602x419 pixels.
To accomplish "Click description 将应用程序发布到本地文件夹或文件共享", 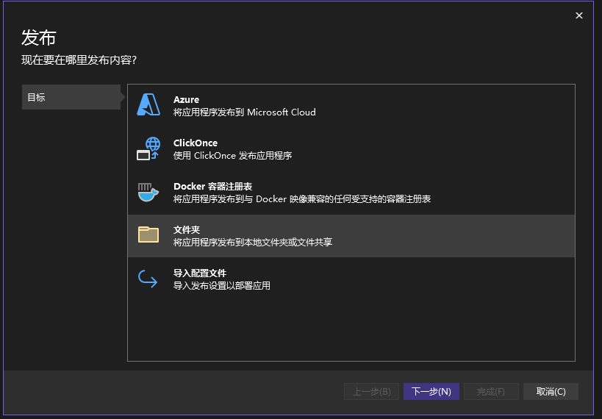I will click(x=253, y=243).
